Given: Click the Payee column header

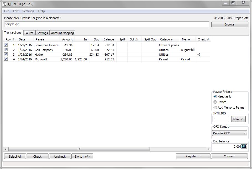Looking at the screenshot, I should (47, 39).
